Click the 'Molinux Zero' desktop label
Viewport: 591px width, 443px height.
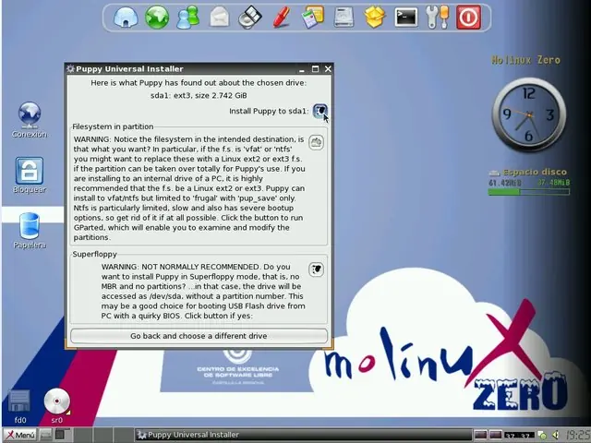(525, 60)
